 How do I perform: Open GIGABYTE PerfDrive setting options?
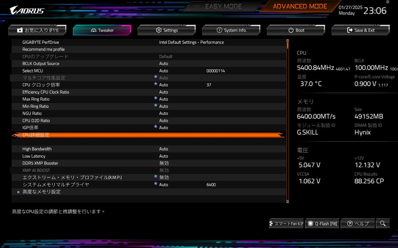pyautogui.click(x=191, y=42)
